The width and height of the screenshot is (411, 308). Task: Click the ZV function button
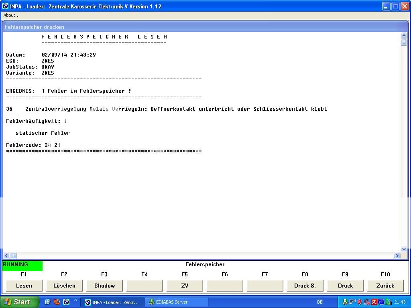(x=185, y=286)
